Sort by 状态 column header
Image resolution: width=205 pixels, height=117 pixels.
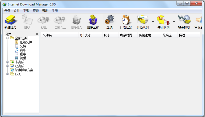tap(110, 35)
